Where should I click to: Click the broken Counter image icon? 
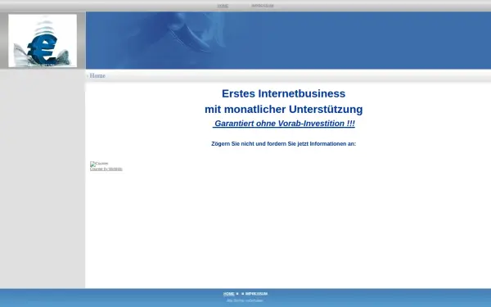(99, 164)
